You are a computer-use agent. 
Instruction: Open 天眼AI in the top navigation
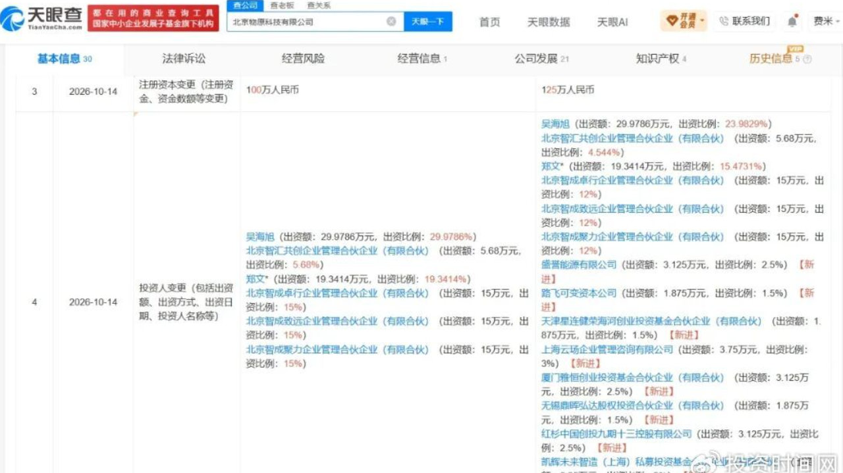click(x=612, y=22)
